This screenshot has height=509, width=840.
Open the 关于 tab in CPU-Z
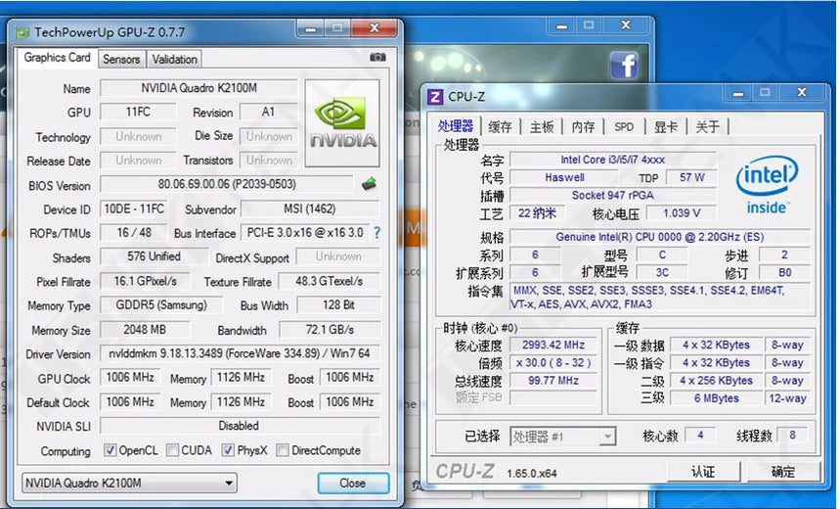point(707,127)
